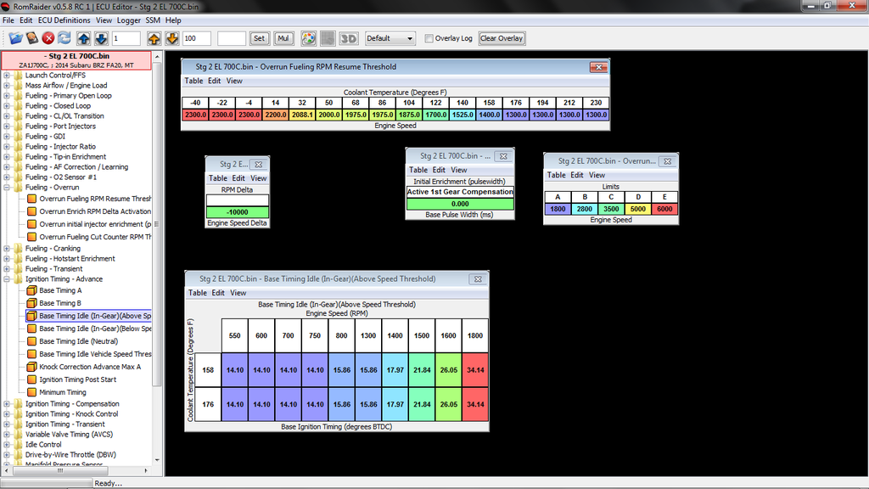Viewport: 869px width, 489px height.
Task: Click the Refresh ROM icon
Action: (x=64, y=38)
